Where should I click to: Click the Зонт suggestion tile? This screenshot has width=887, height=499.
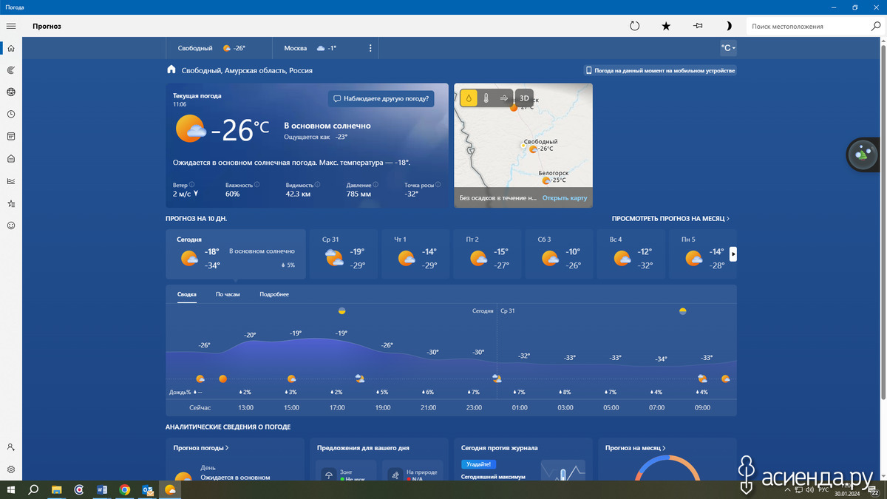coord(347,471)
